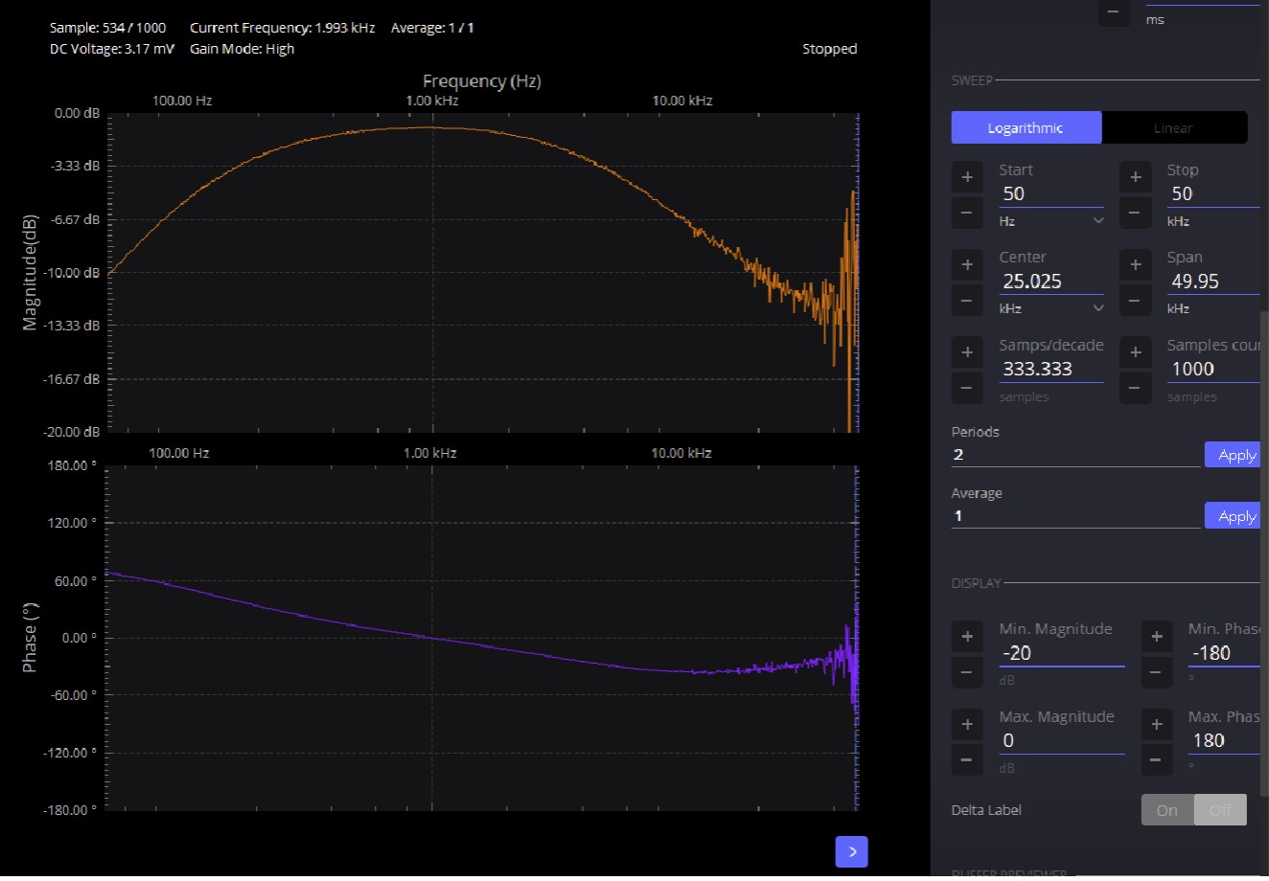Increase Samples count with plus button

tap(1136, 352)
